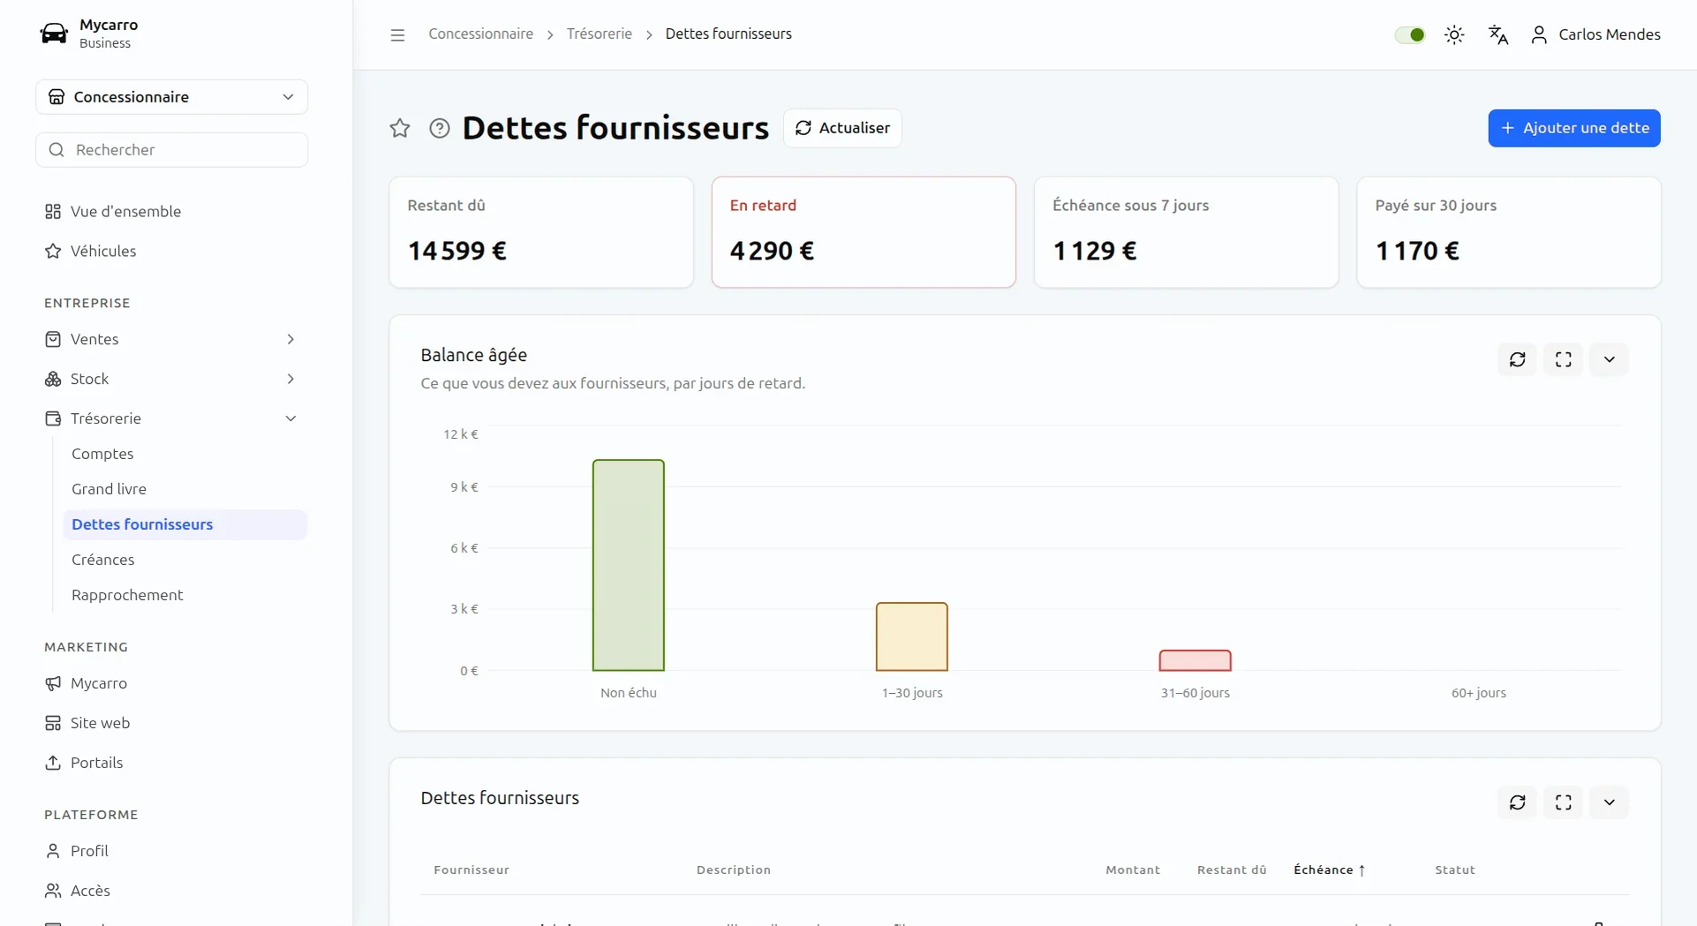Sort table by Échéance column header

pos(1330,870)
